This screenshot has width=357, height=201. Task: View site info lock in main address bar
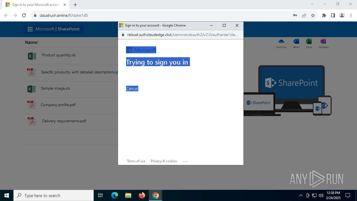point(35,15)
